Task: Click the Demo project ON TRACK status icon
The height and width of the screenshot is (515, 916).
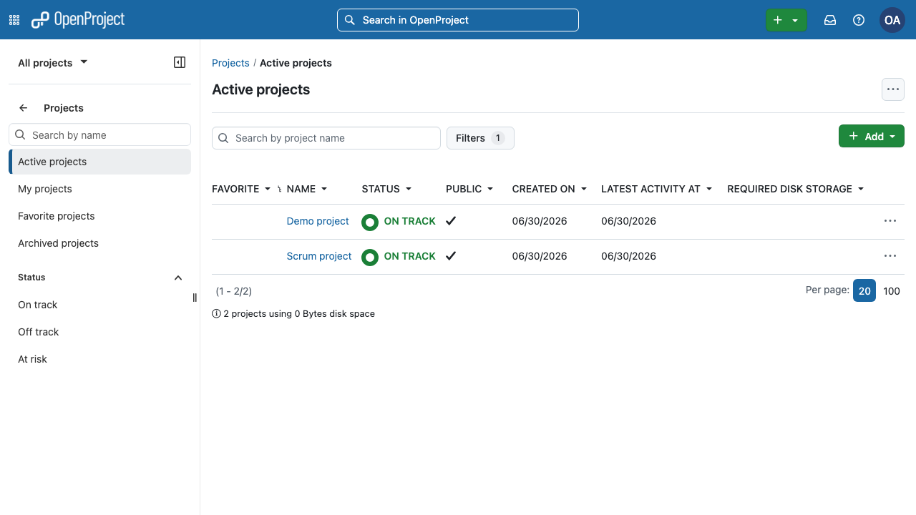Action: point(370,222)
